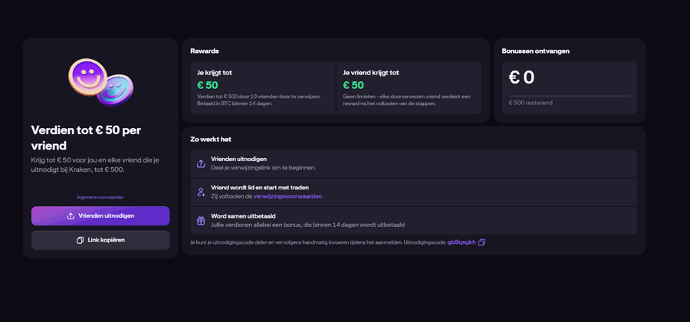Click the invitation code gb9qsgkh

click(x=462, y=242)
